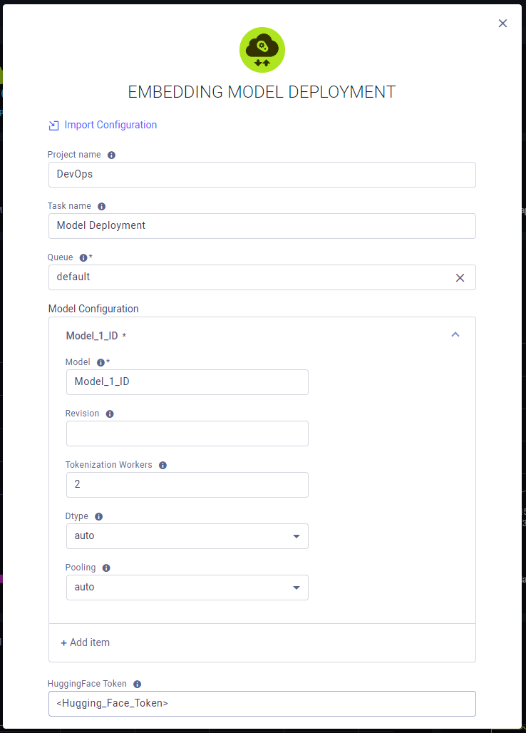The height and width of the screenshot is (733, 526).
Task: Click the Tokenization Workers value field
Action: [187, 485]
